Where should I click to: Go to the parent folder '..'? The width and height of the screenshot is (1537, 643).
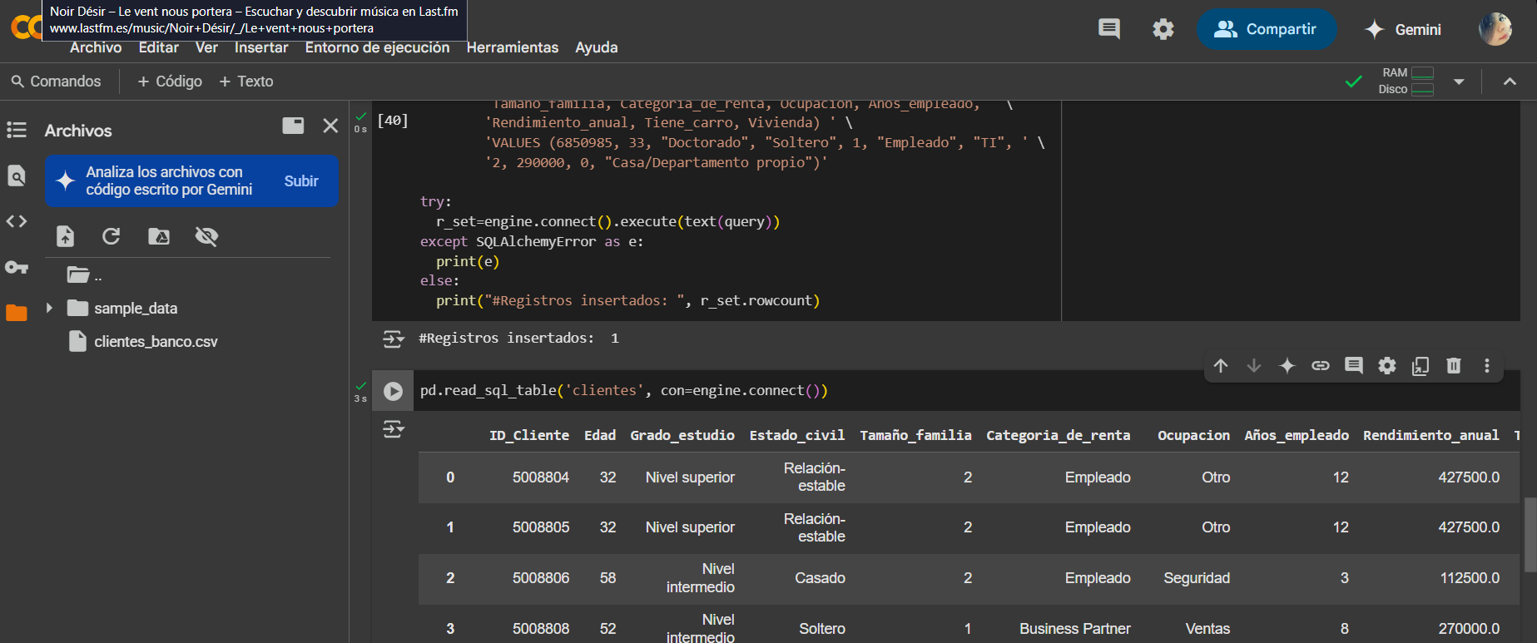(84, 275)
